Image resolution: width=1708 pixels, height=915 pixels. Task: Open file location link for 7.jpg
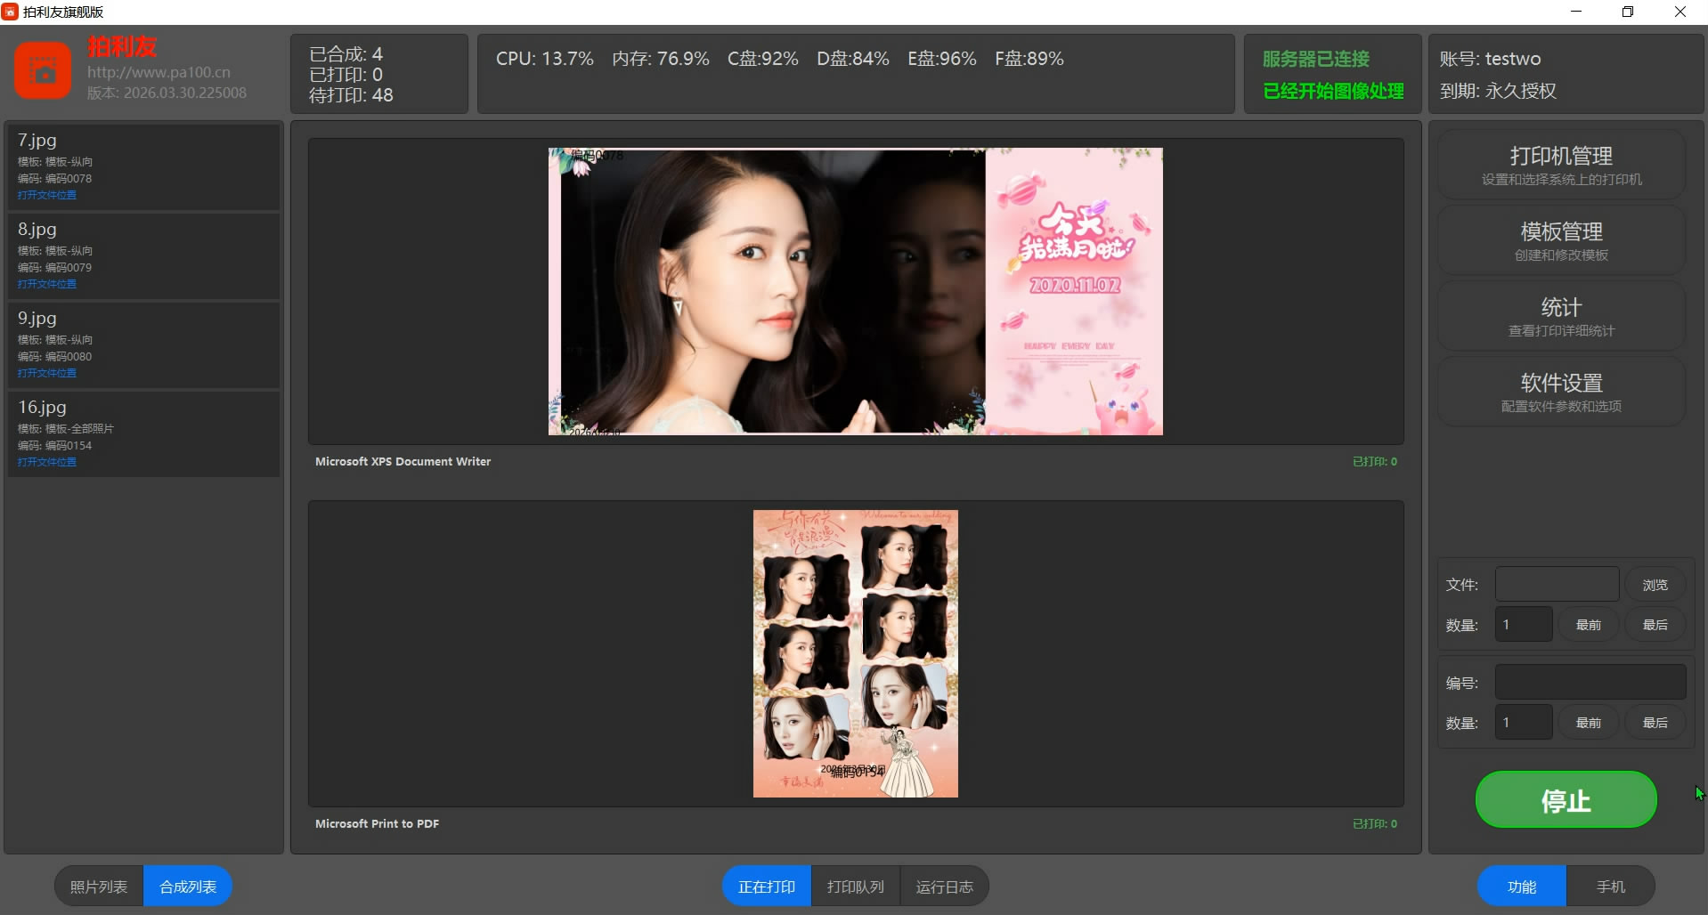47,195
